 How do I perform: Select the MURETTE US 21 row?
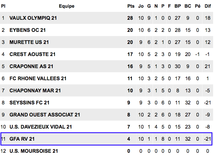(106, 42)
